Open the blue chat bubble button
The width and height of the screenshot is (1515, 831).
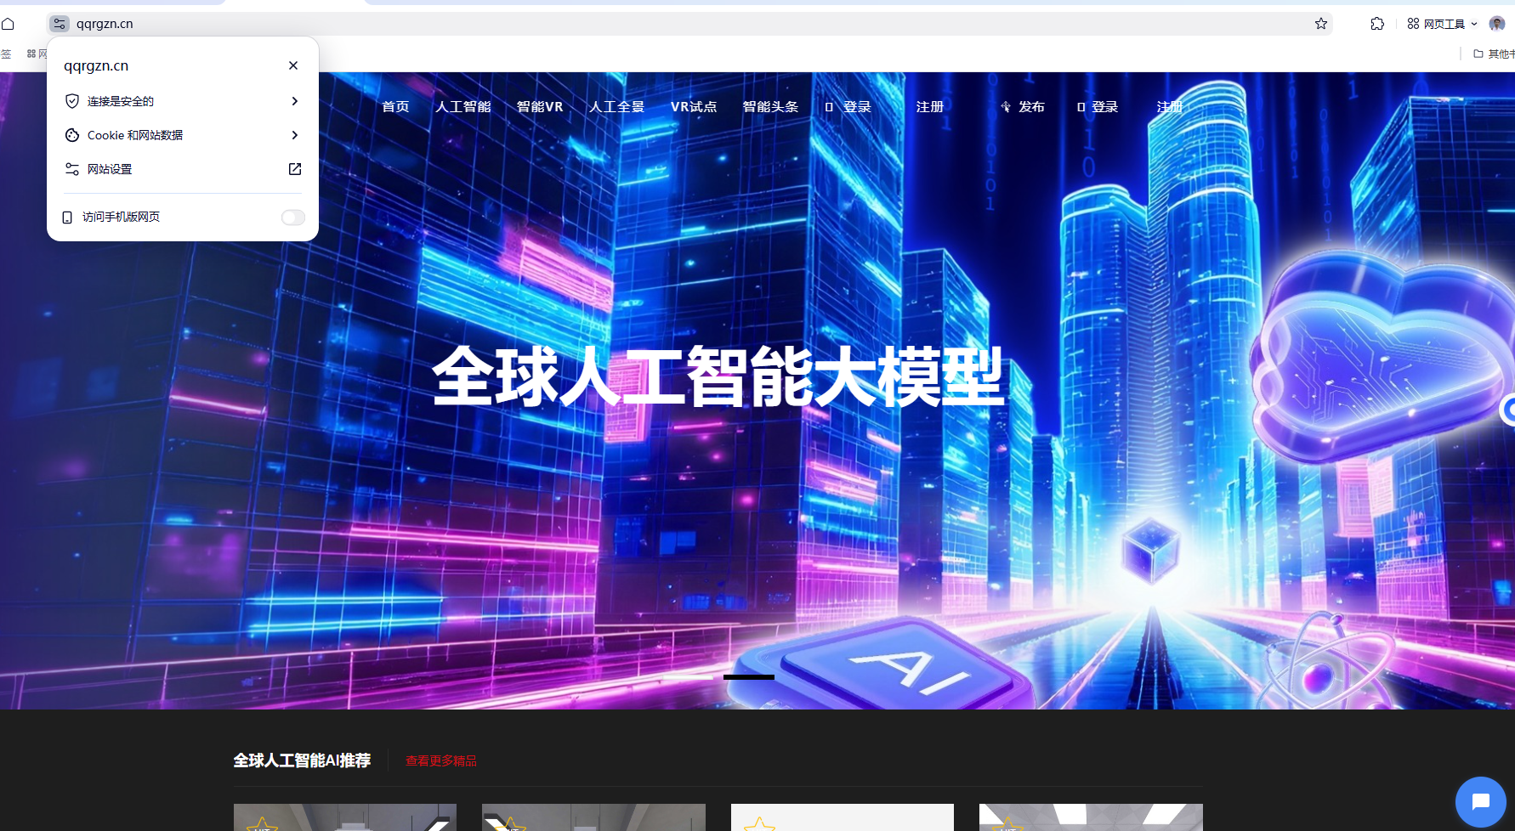1480,801
